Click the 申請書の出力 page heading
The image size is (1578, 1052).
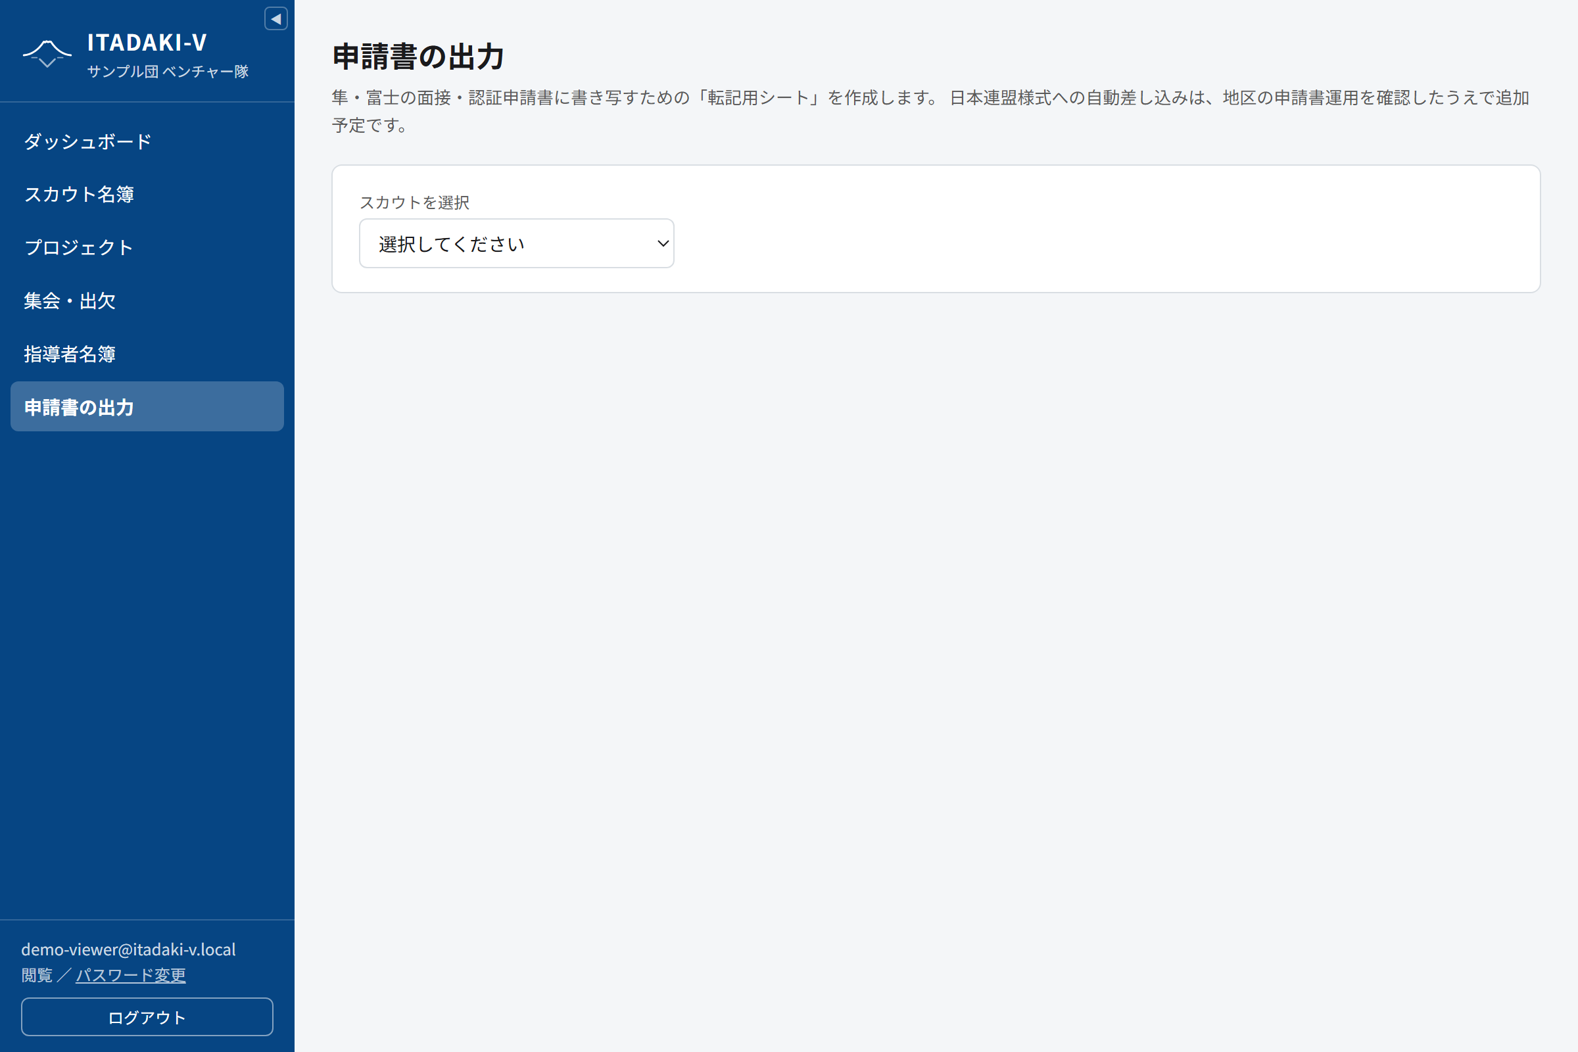[x=419, y=57]
